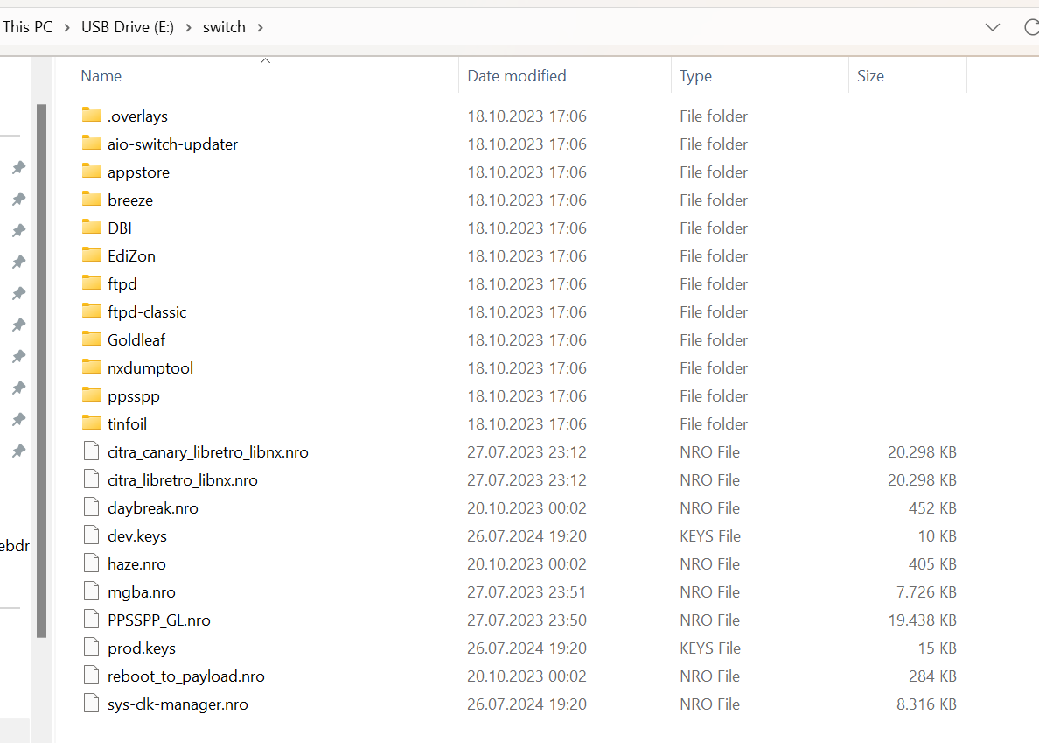Click the 452 KB size value
This screenshot has height=749, width=1039.
pyautogui.click(x=932, y=507)
